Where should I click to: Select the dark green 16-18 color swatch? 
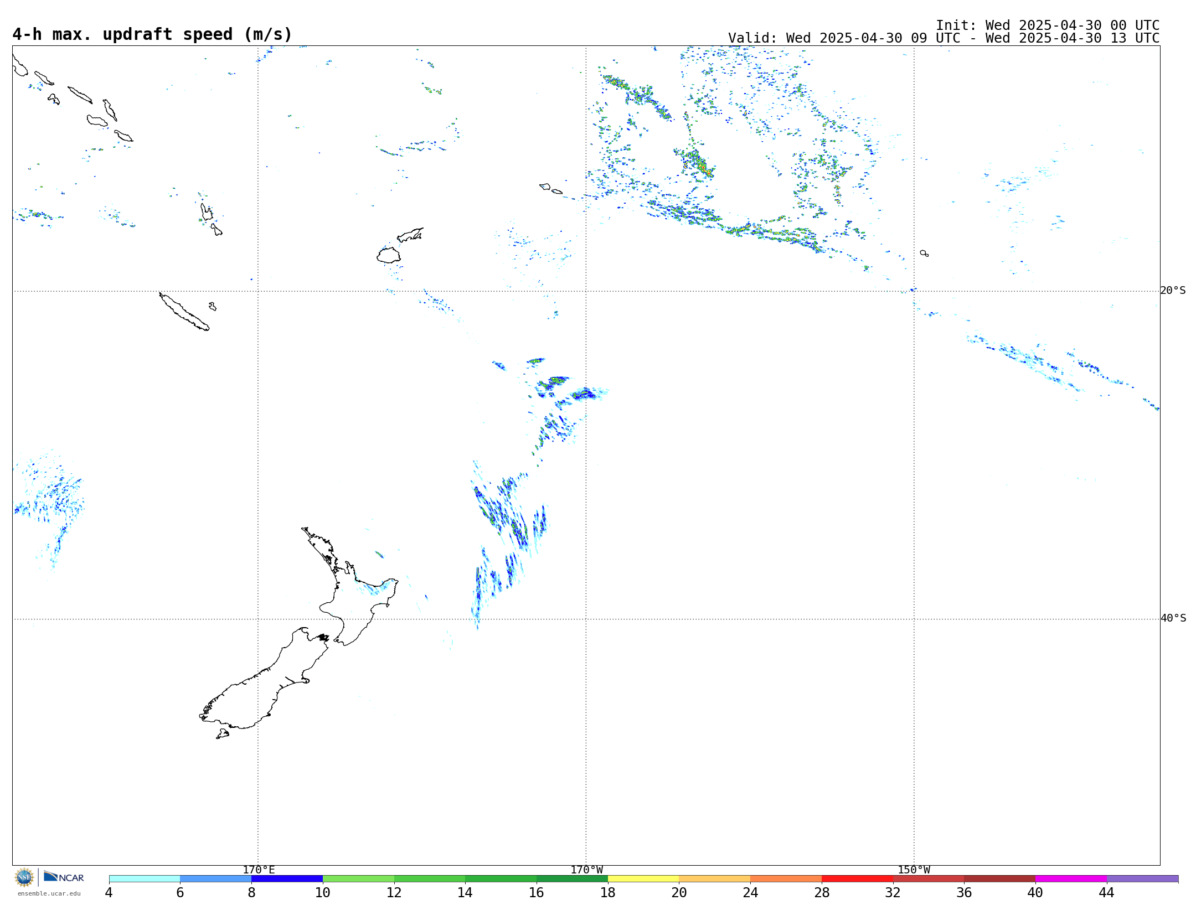tap(573, 879)
